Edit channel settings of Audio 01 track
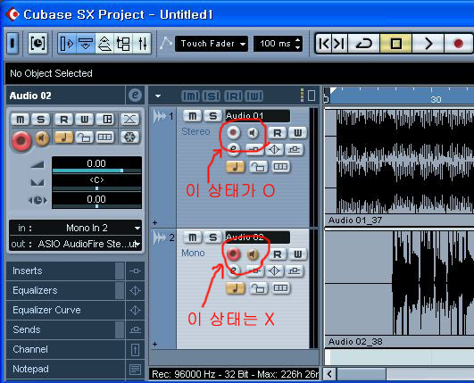 click(x=233, y=149)
